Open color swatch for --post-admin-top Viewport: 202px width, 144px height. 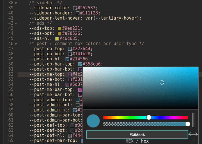78,100
